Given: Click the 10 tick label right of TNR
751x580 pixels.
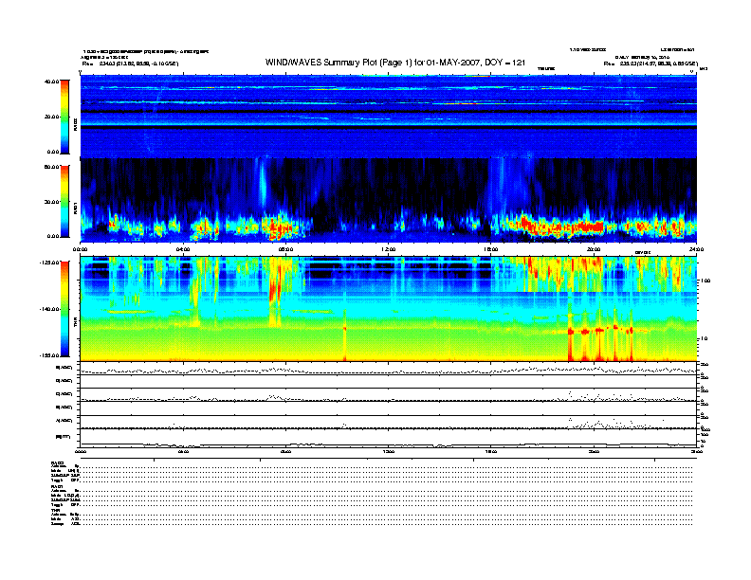Looking at the screenshot, I should tap(704, 338).
